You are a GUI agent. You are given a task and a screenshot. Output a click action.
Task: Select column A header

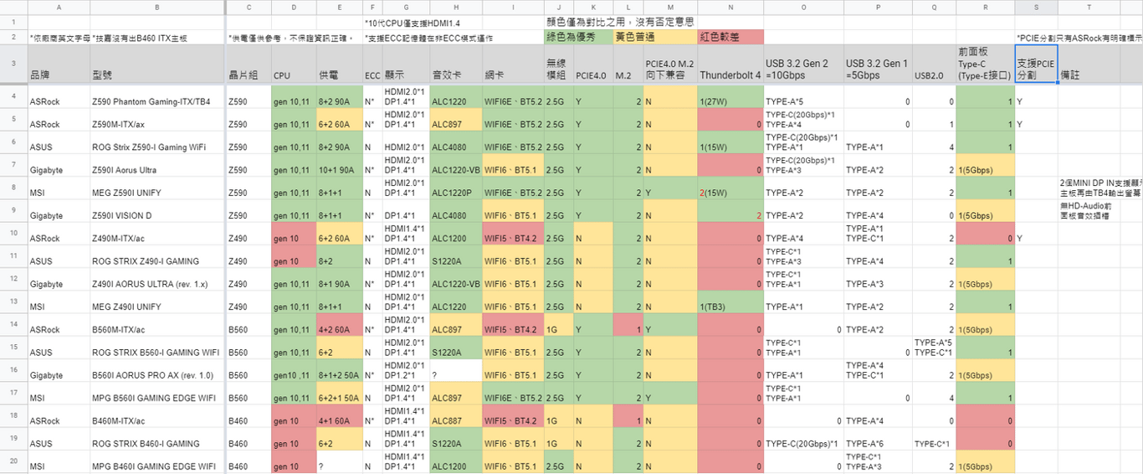59,7
